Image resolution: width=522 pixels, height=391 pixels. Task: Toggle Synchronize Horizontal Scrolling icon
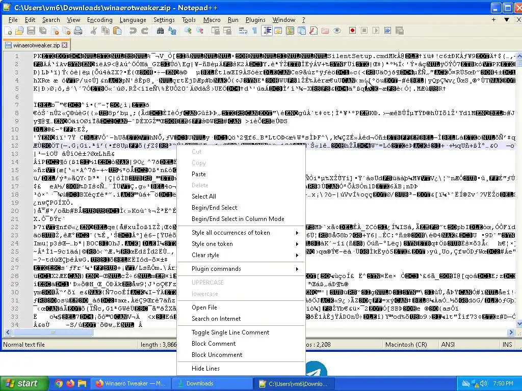tap(227, 31)
